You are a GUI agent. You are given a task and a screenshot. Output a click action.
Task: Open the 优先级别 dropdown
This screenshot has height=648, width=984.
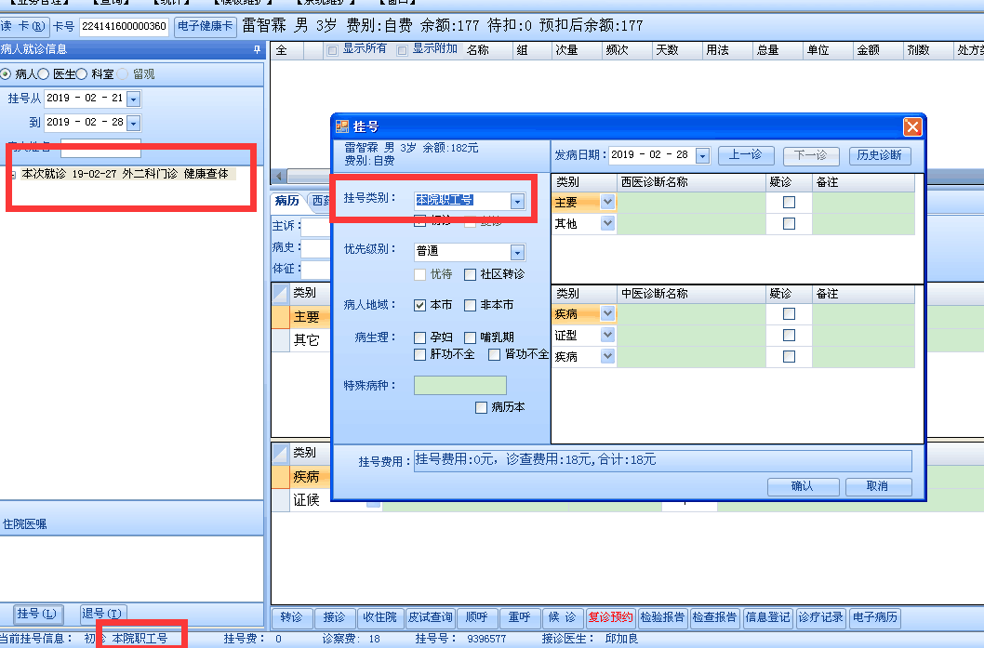pyautogui.click(x=517, y=252)
